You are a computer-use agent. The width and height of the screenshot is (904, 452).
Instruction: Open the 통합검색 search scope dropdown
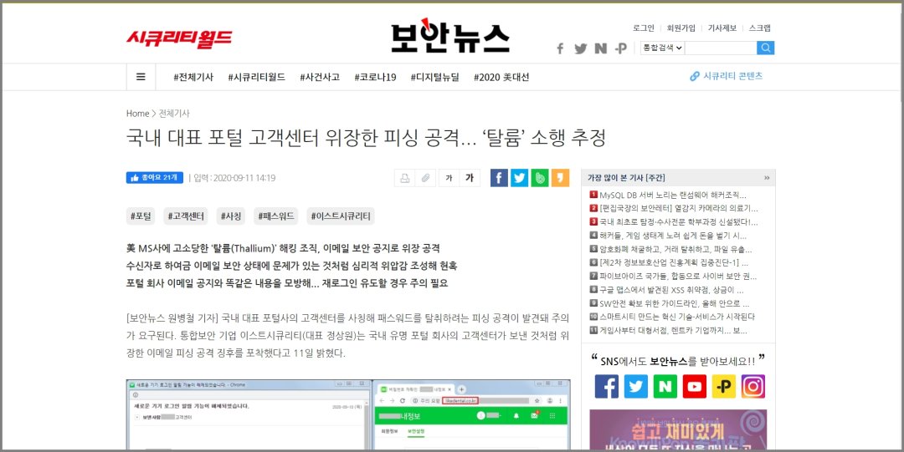[x=662, y=48]
